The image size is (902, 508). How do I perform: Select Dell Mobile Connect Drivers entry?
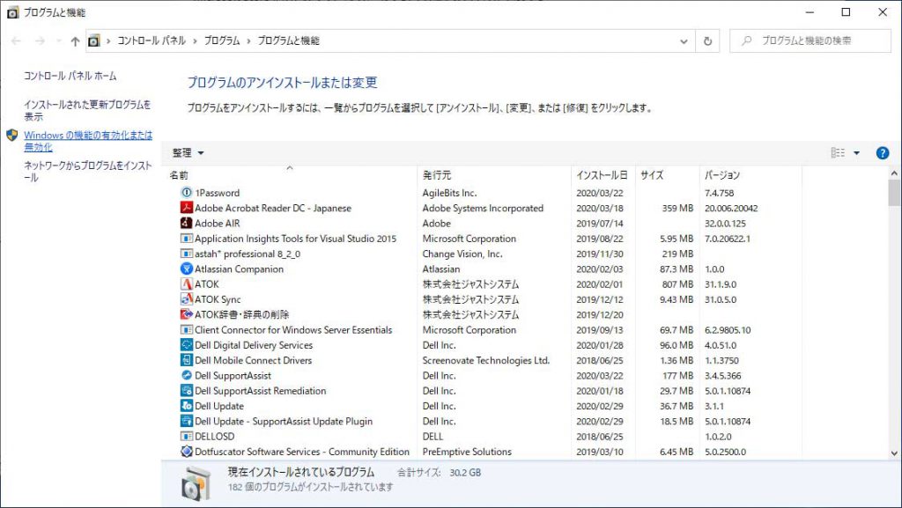(253, 360)
